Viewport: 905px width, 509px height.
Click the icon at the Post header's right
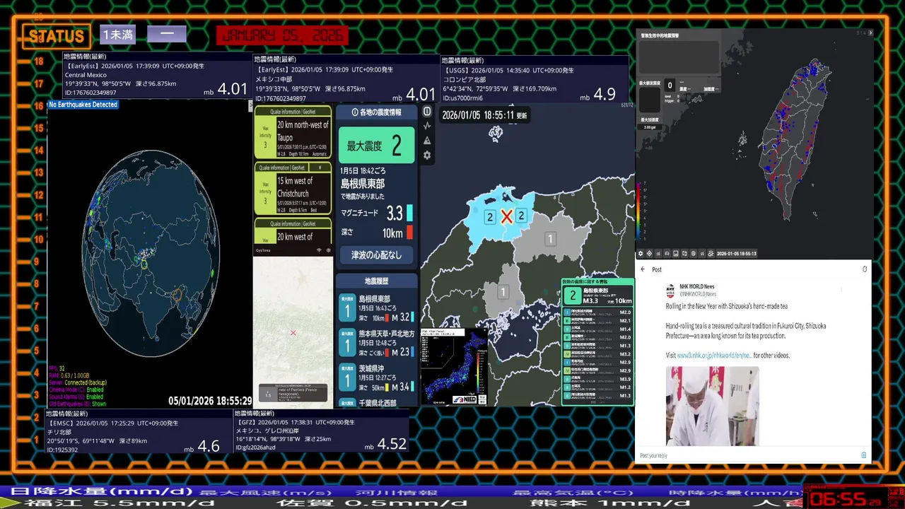[x=864, y=269]
